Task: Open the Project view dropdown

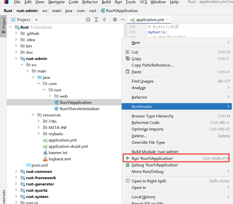Action: click(36, 20)
